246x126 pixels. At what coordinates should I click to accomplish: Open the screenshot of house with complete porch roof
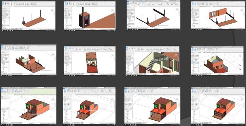tap(152, 106)
